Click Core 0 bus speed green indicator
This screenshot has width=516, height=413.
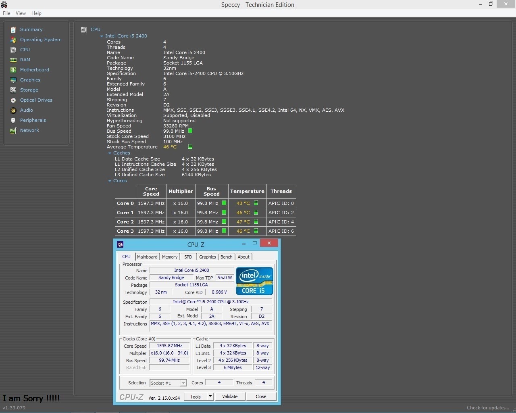[224, 203]
